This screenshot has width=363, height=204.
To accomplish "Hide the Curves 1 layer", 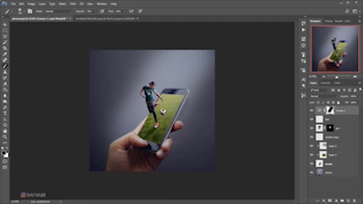I will pyautogui.click(x=311, y=110).
